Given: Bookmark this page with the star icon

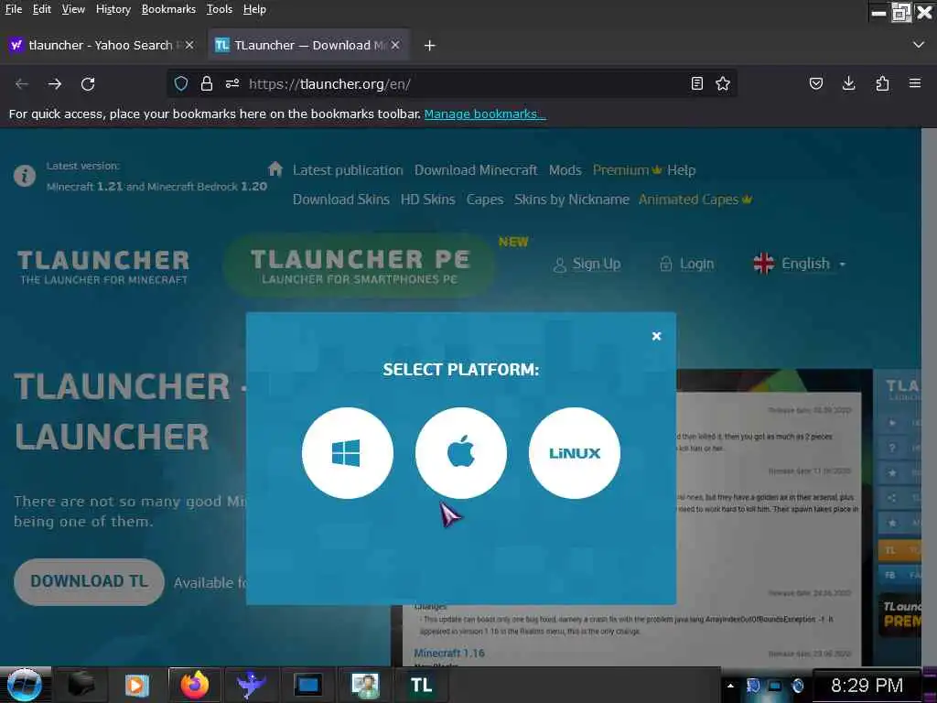Looking at the screenshot, I should tap(723, 83).
